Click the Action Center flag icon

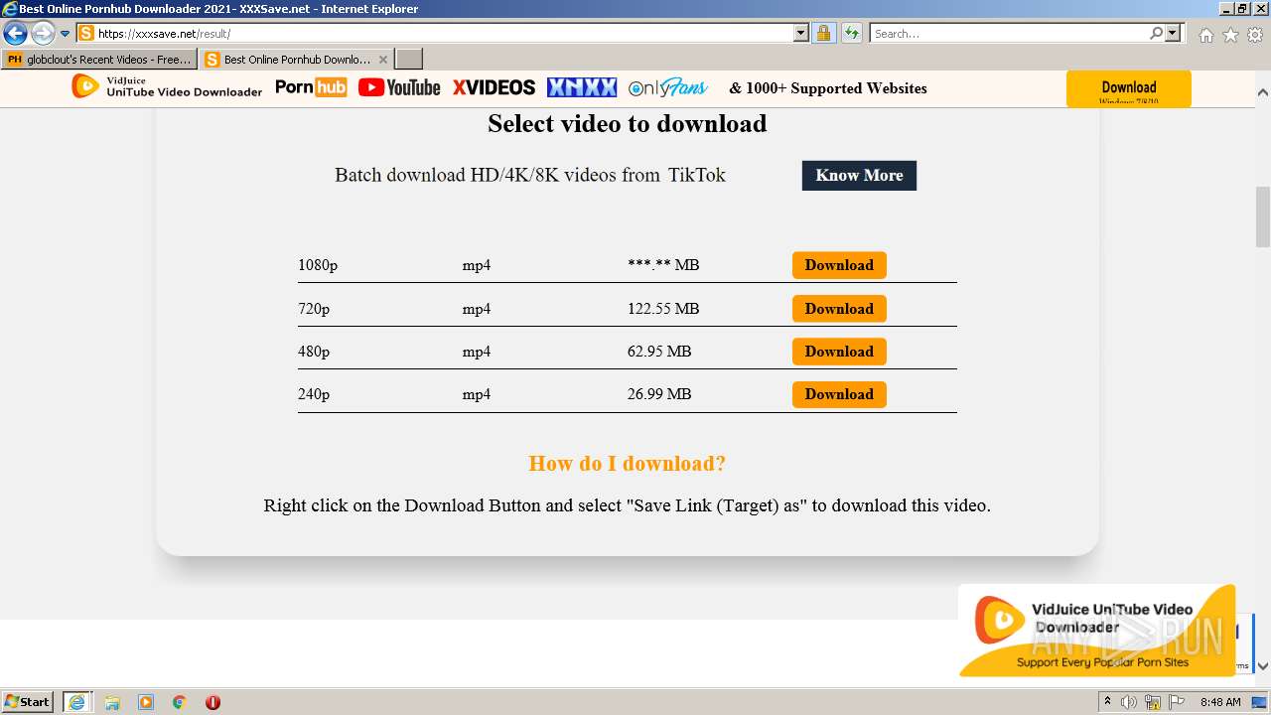[1177, 702]
